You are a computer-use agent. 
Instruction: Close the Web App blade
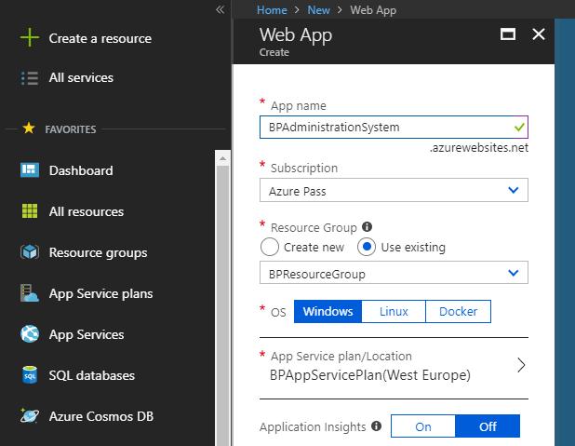[539, 34]
